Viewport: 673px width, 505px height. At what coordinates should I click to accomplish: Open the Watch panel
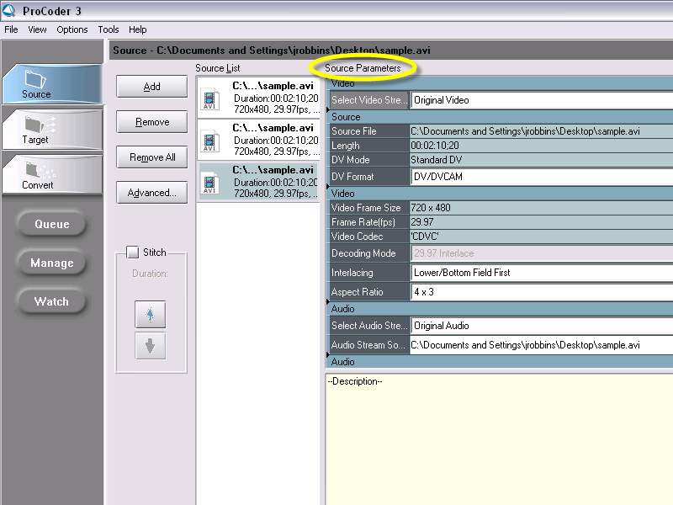click(x=52, y=301)
